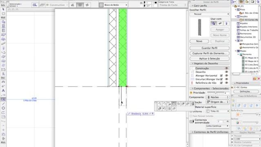Screen dimensions: 261x147
Task: Open Publisher Sets icon in Navigator
Action: point(258,2)
